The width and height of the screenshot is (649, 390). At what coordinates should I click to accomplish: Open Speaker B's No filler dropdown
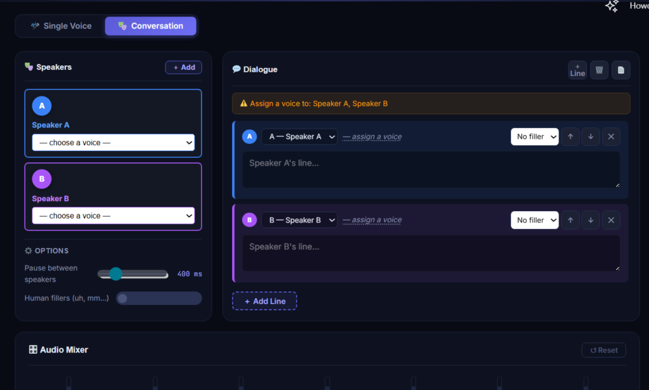tap(535, 220)
